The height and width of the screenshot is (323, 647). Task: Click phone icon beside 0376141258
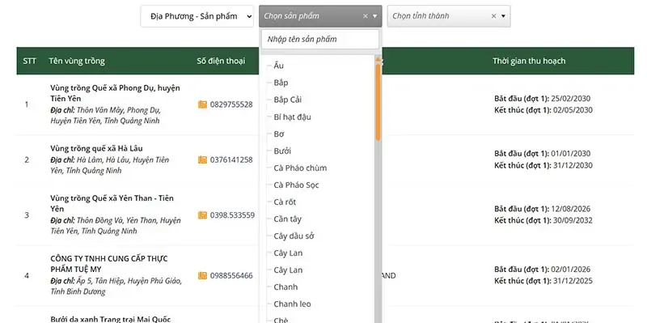coord(202,159)
